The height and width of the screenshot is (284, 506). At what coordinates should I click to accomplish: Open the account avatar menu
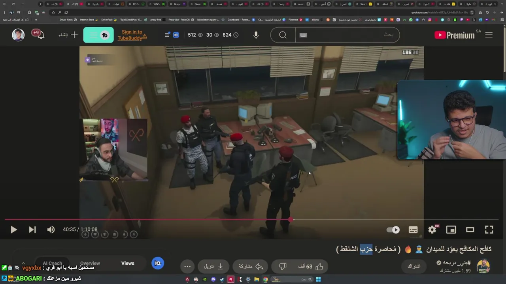pos(18,35)
